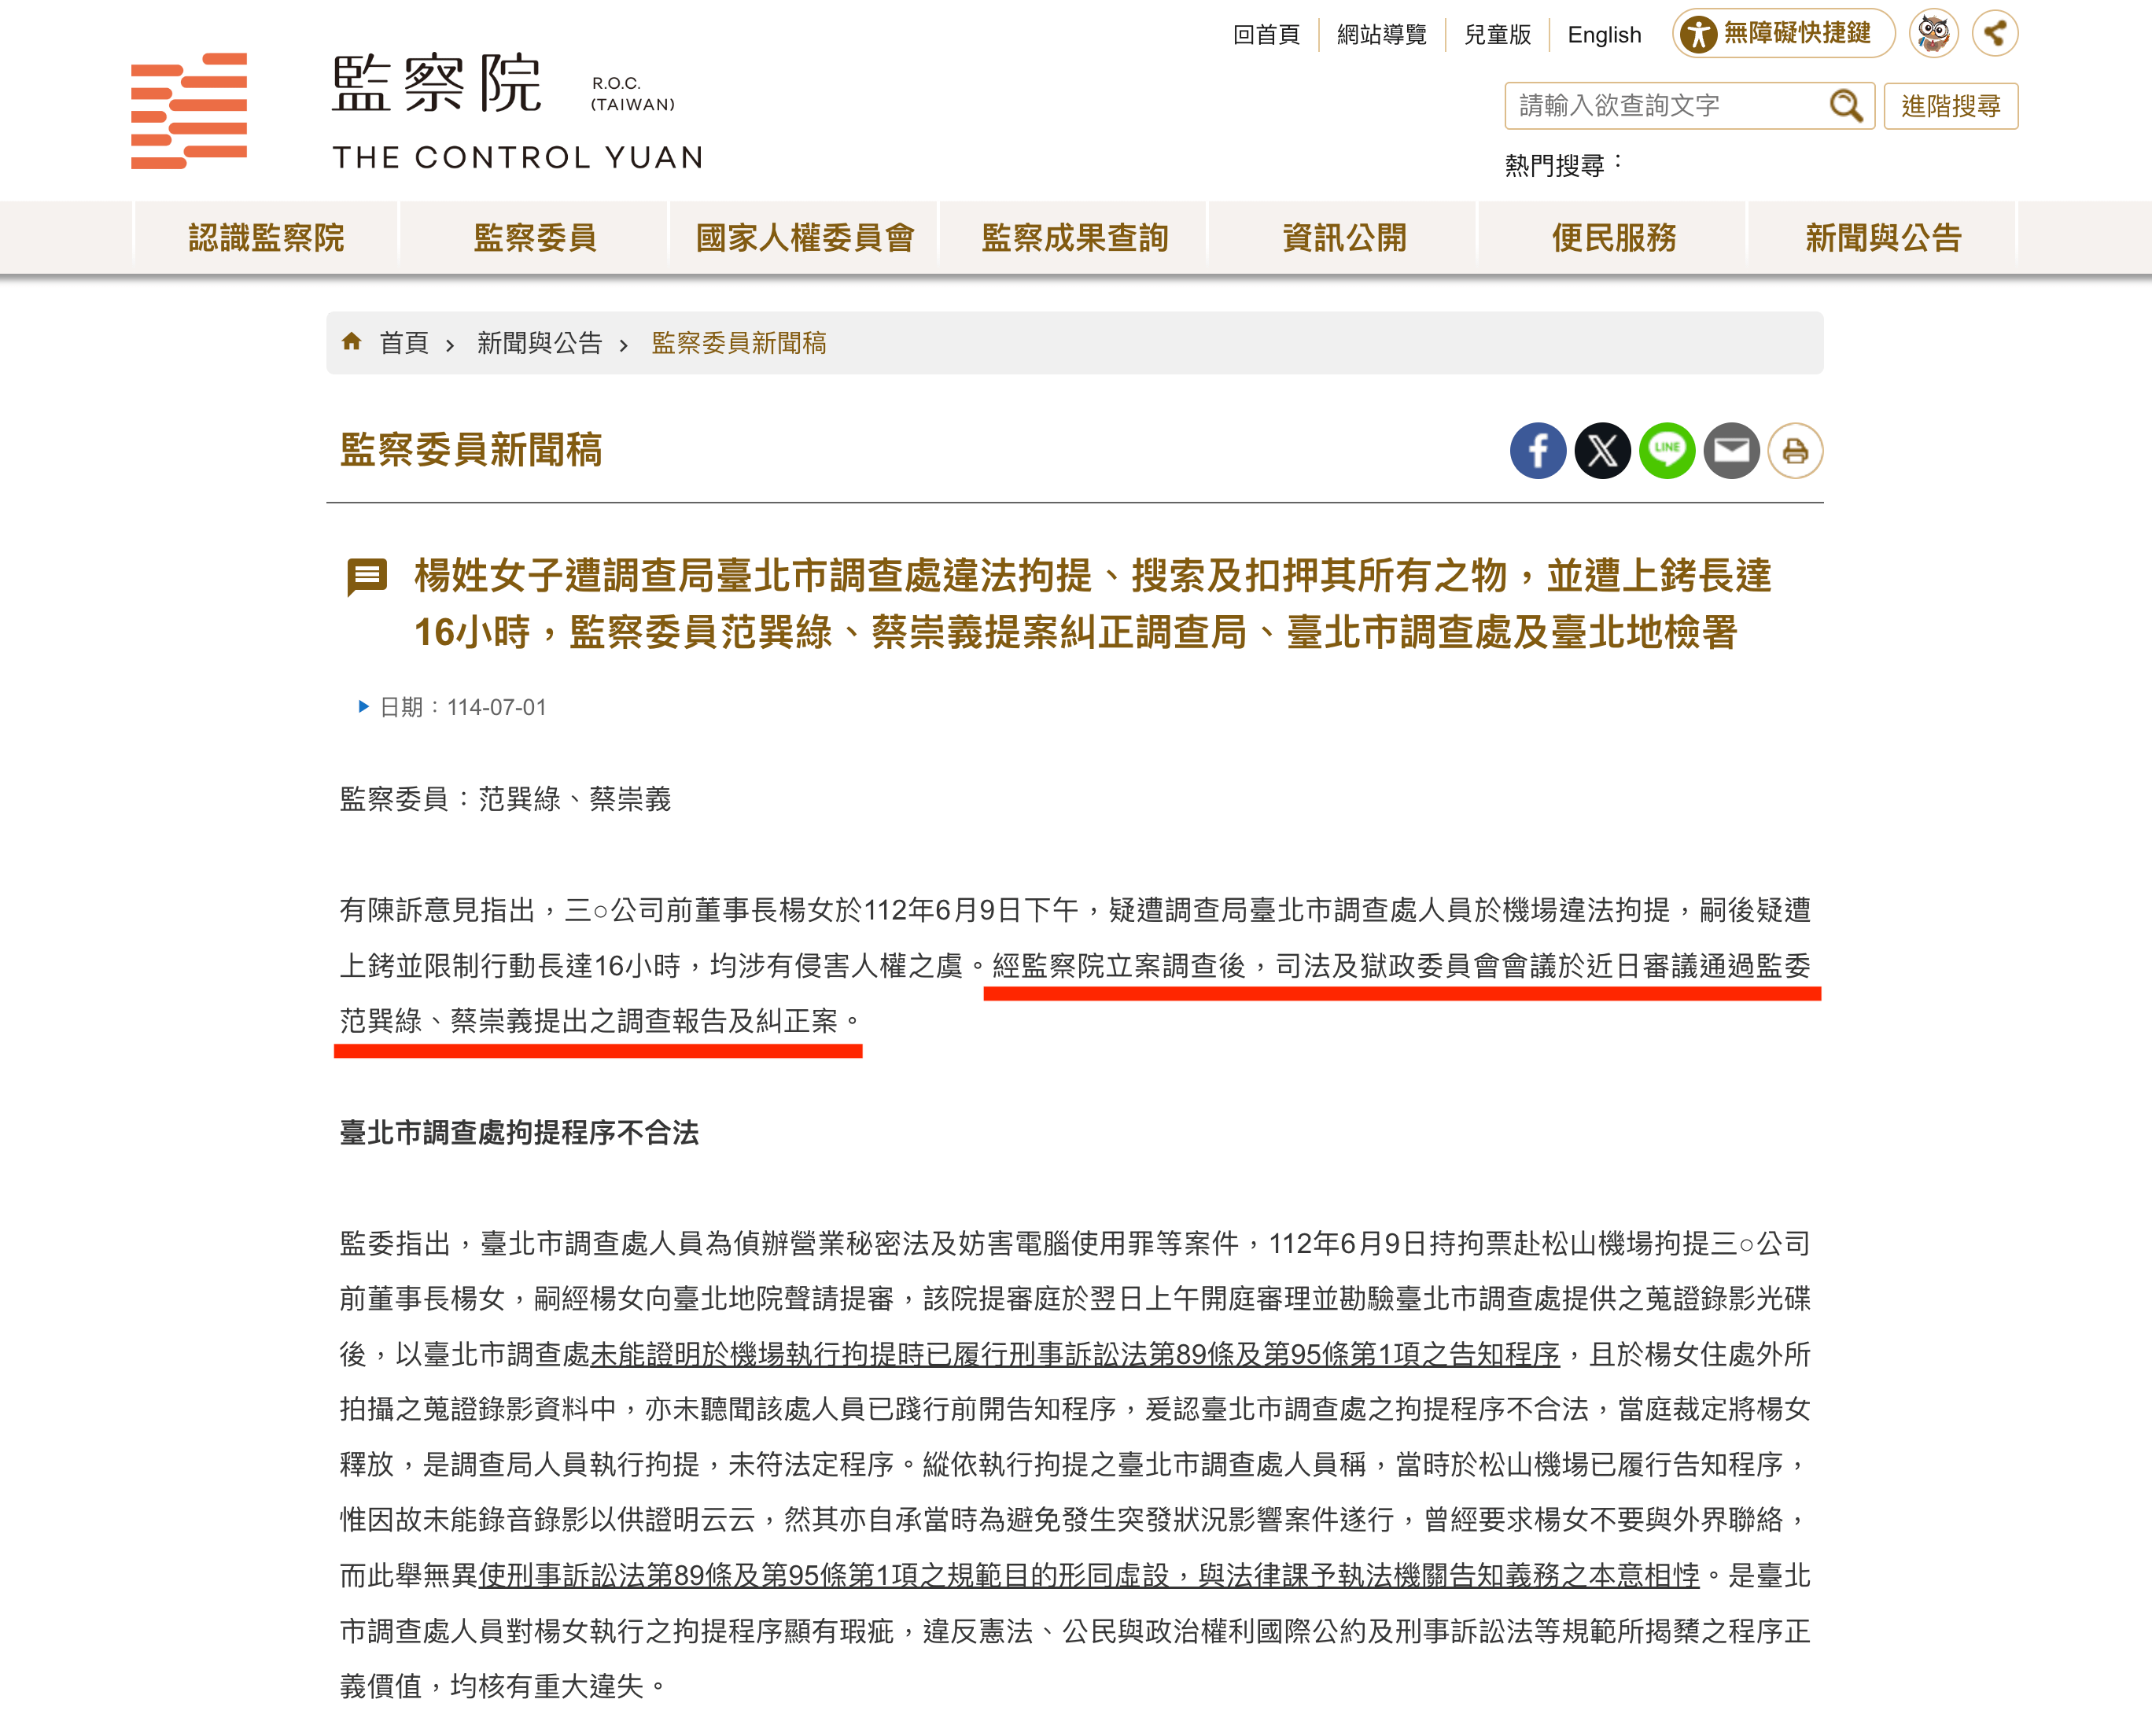Image resolution: width=2152 pixels, height=1736 pixels.
Task: Open the 兒童版 page
Action: pos(1497,35)
